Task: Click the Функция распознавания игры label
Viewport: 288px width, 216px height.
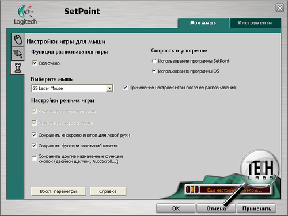Action: (70, 52)
